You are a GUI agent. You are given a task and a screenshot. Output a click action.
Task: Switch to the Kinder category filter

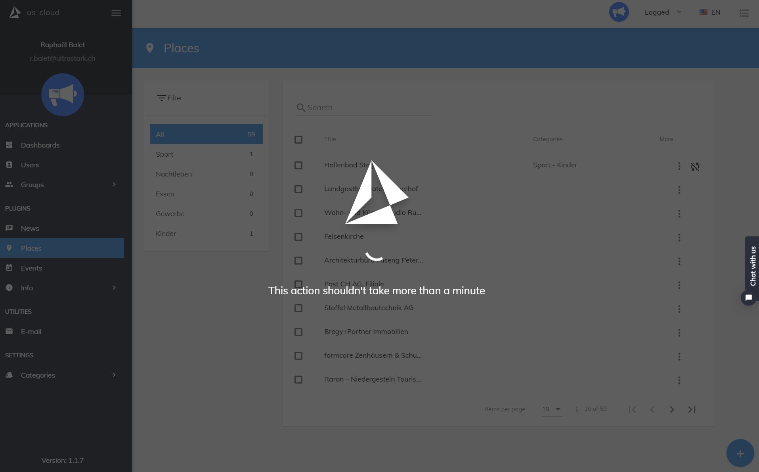tap(166, 233)
